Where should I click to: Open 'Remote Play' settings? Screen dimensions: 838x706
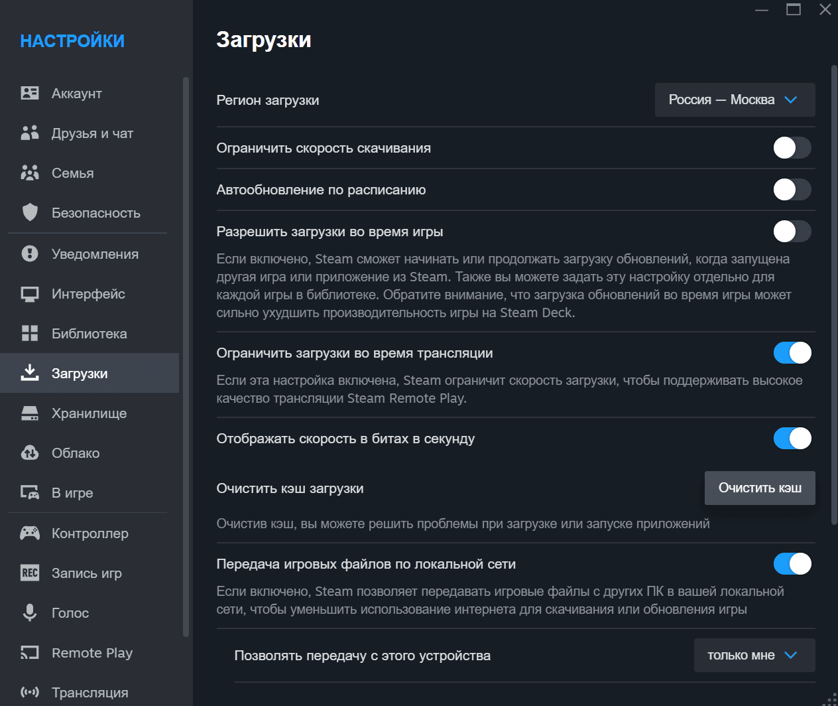point(90,653)
